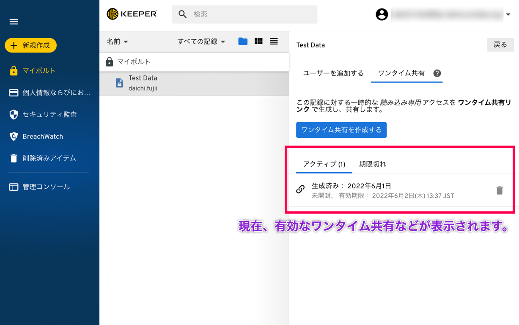
Task: Open the ワンタイム共有 help tooltip
Action: (x=437, y=73)
